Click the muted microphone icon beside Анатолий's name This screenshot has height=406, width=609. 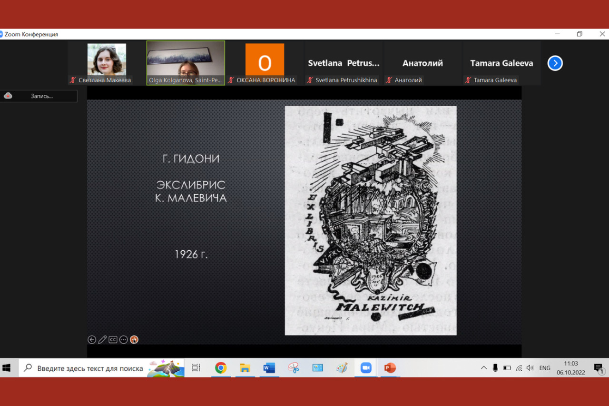389,80
